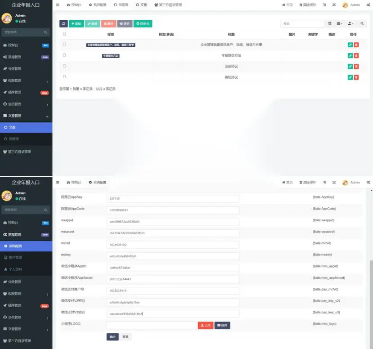Click the red delete icon for 注册协议
Screen dimensions: 373x349
(356, 67)
